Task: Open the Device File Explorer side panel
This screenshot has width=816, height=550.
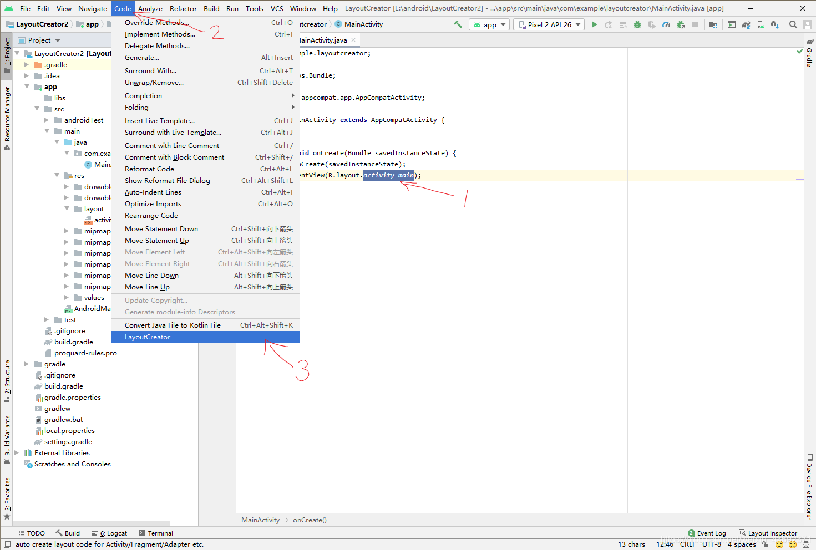Action: [809, 487]
